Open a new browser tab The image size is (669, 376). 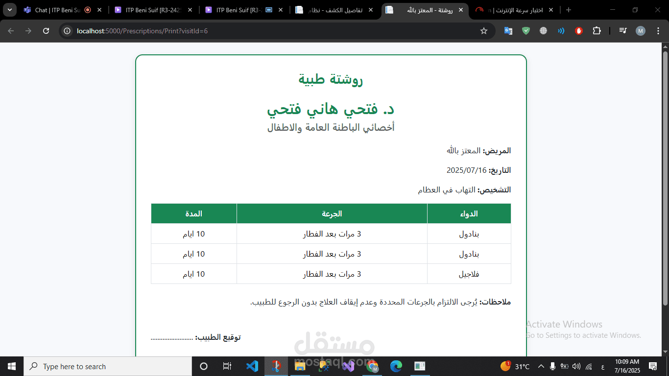pos(569,10)
